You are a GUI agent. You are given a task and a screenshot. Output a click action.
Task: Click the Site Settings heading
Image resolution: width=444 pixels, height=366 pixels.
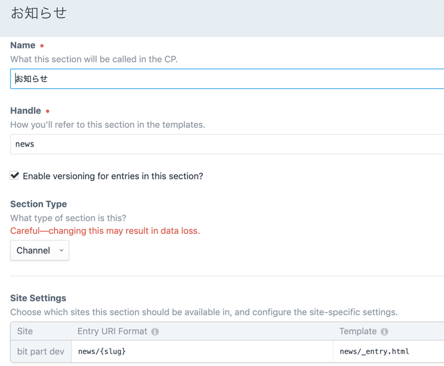point(38,298)
